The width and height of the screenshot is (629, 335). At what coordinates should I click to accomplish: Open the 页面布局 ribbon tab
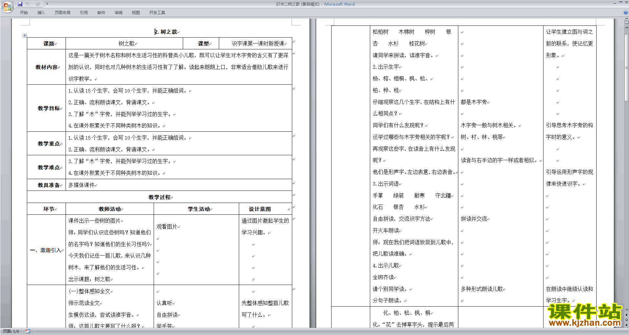point(62,12)
